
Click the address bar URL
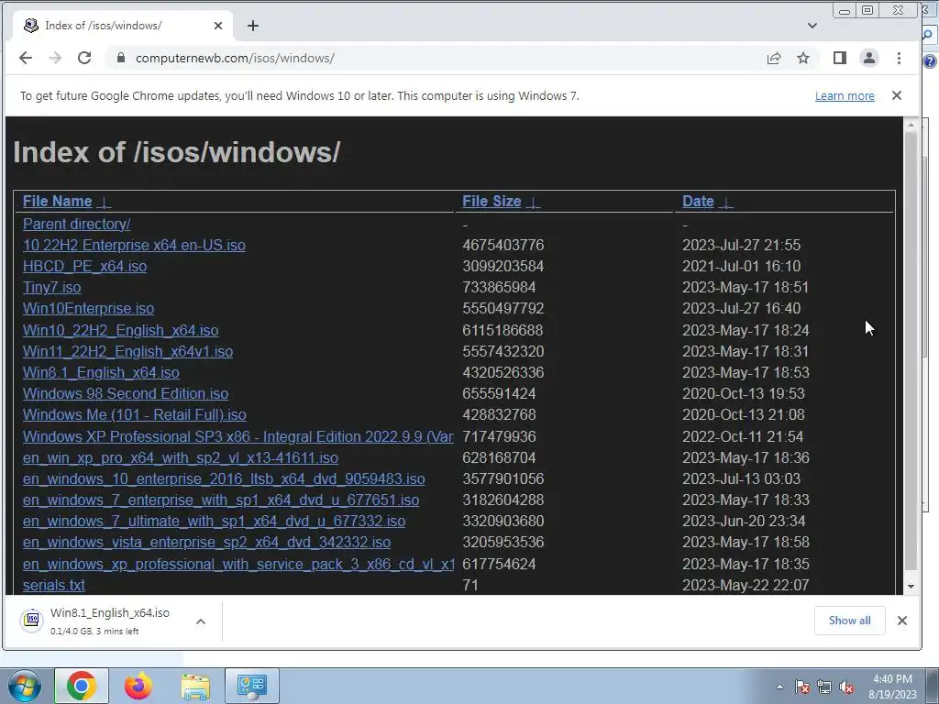(235, 58)
